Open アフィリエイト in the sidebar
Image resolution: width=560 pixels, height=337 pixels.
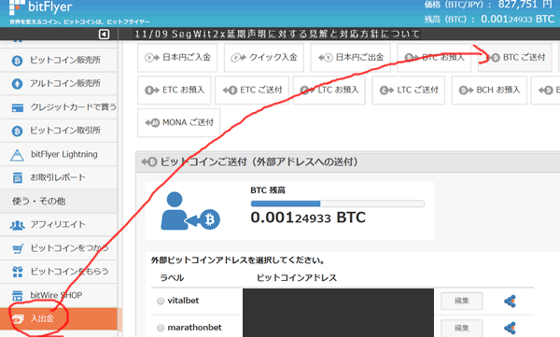[59, 224]
